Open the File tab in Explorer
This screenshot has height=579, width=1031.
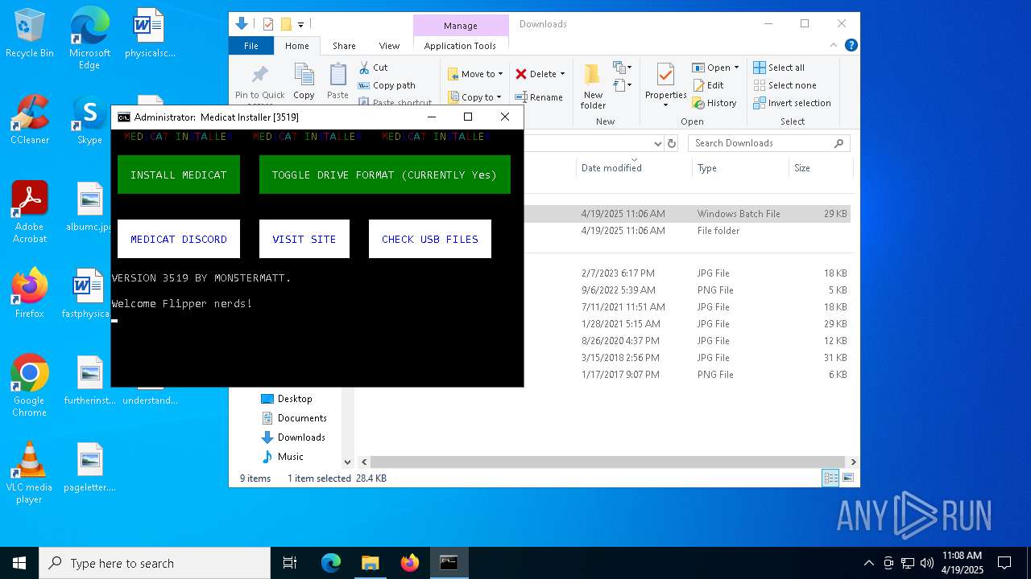coord(251,46)
